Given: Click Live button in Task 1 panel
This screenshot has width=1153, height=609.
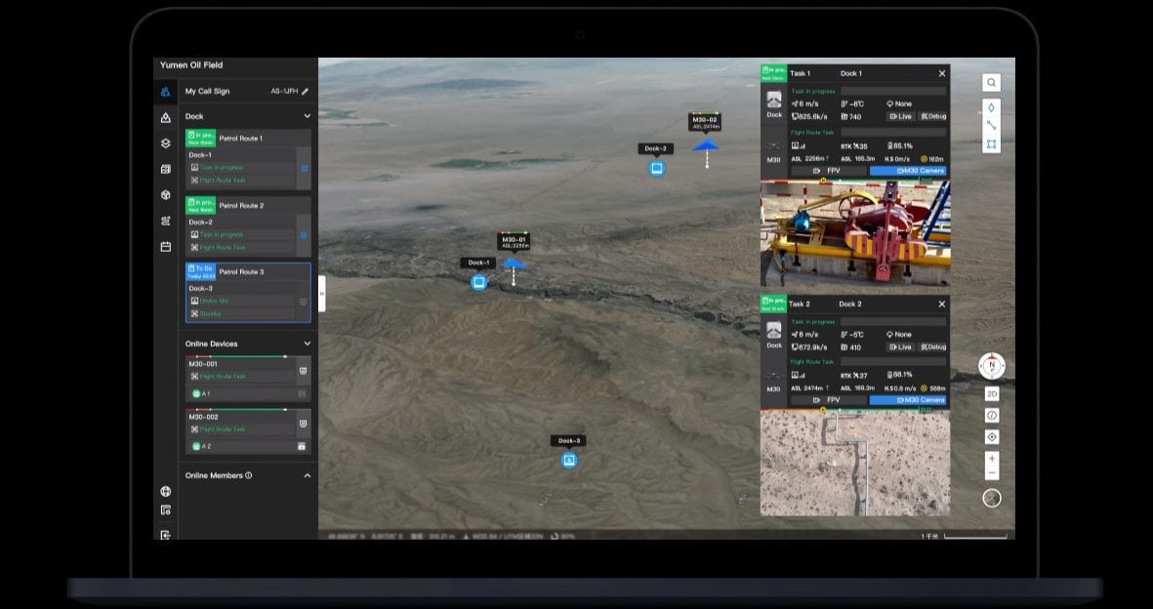Looking at the screenshot, I should click(900, 116).
